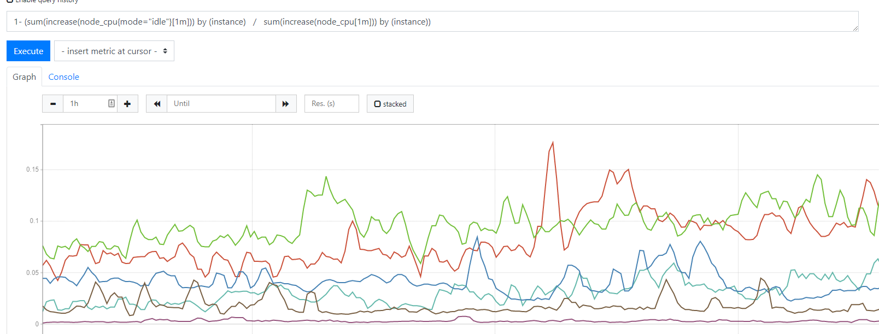
Task: Toggle the stacked graph checkbox
Action: tap(377, 104)
